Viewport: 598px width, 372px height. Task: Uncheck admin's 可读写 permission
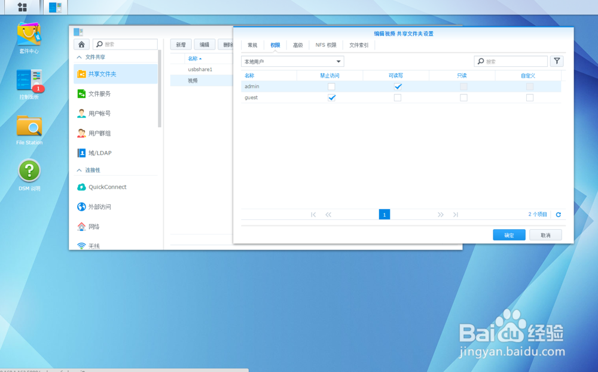[398, 86]
